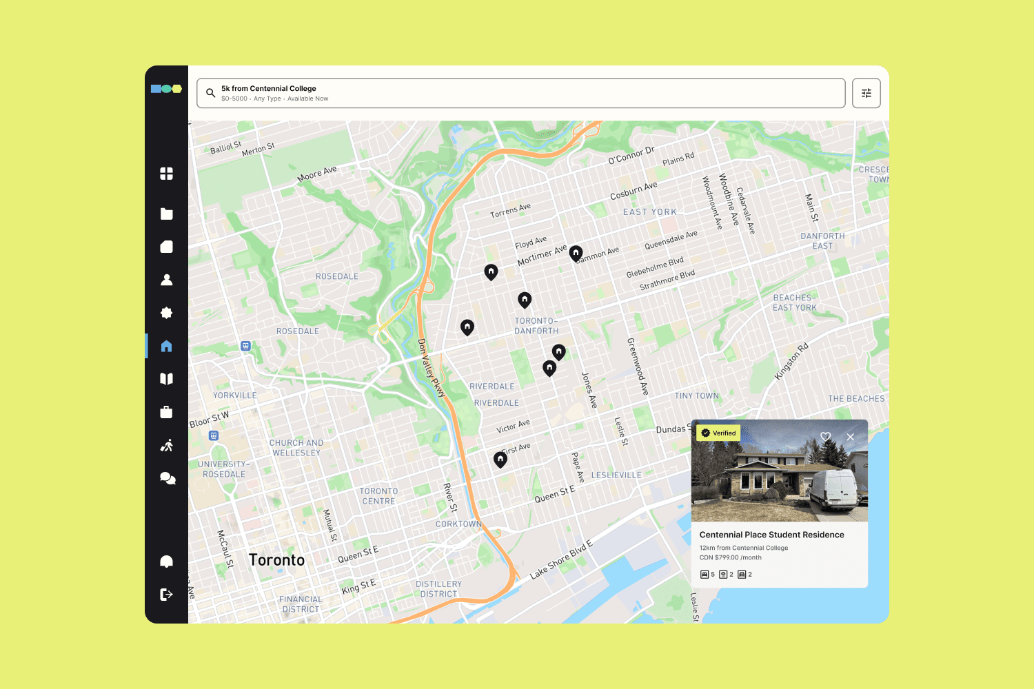Select the house pin above Toronto-Danforth label
The height and width of the screenshot is (689, 1034).
point(525,300)
